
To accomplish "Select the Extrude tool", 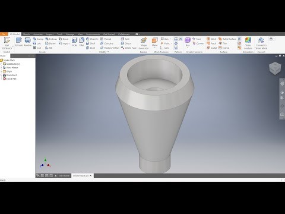I will 19,42.
